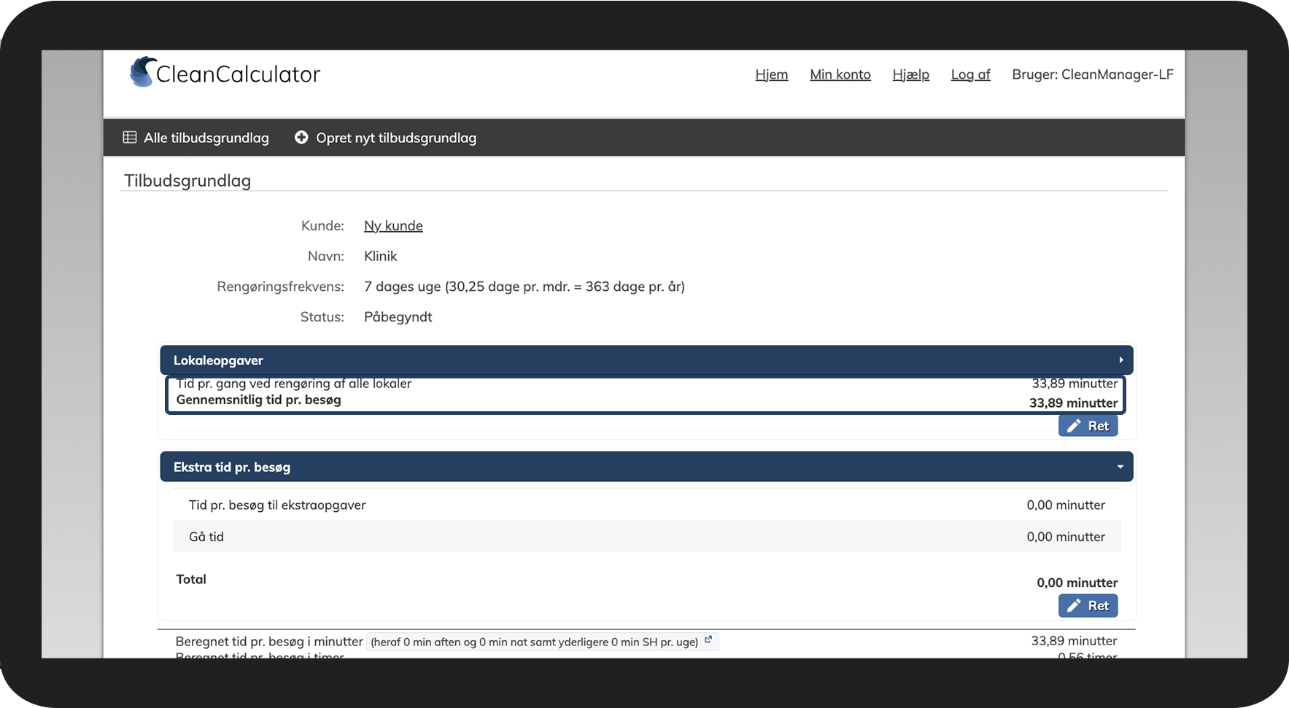Click the 7 dages uge frequency value

[x=524, y=287]
